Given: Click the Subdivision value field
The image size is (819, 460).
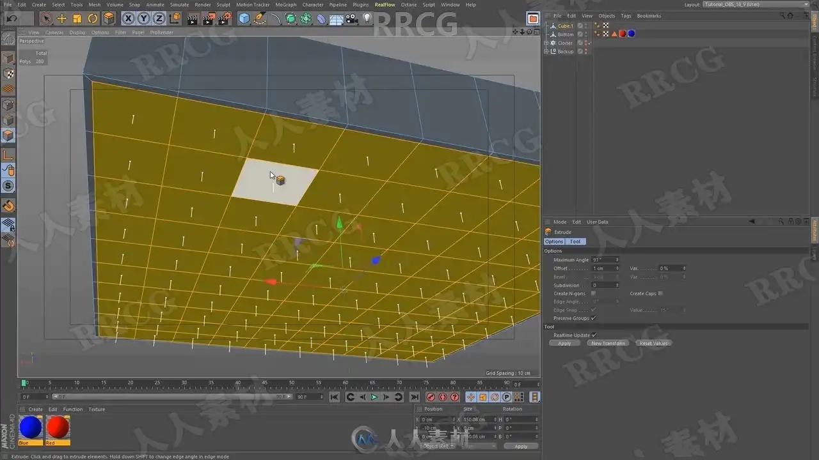Looking at the screenshot, I should pos(605,285).
